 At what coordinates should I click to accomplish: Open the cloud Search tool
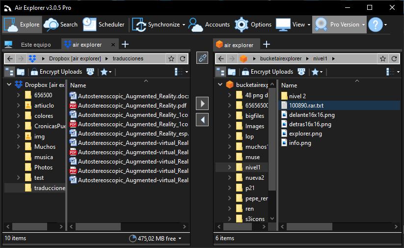pyautogui.click(x=61, y=25)
